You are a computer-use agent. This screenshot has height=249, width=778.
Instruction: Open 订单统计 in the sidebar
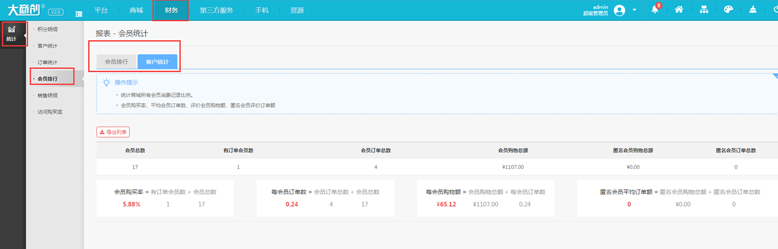point(47,62)
